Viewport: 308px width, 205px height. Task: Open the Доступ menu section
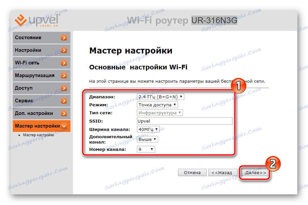41,88
